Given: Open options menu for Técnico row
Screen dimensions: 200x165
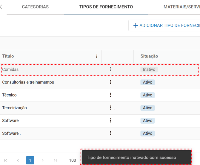Looking at the screenshot, I should pos(110,95).
